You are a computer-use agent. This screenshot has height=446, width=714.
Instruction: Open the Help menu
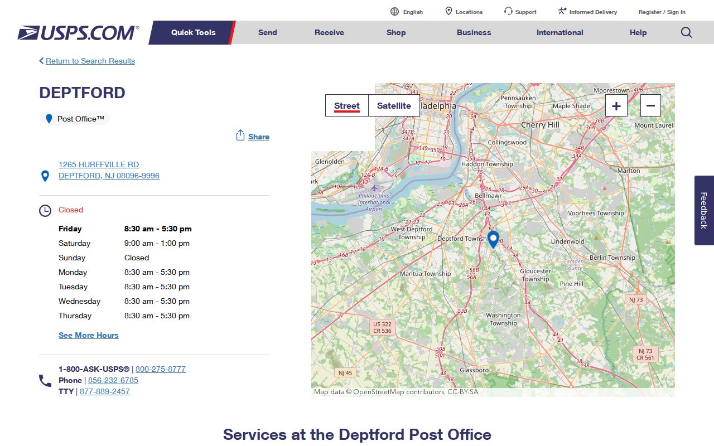click(x=638, y=32)
